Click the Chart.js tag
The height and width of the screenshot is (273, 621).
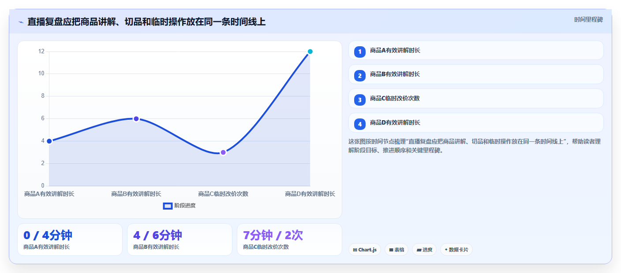point(365,250)
